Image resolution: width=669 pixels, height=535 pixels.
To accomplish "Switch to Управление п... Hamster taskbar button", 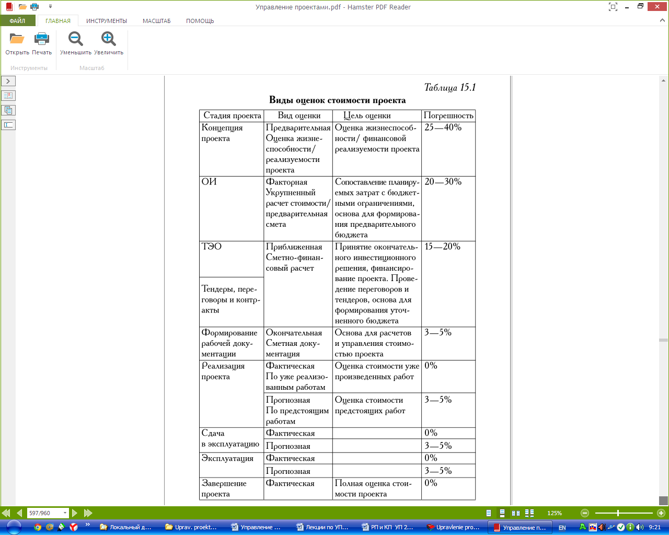I will click(x=520, y=527).
